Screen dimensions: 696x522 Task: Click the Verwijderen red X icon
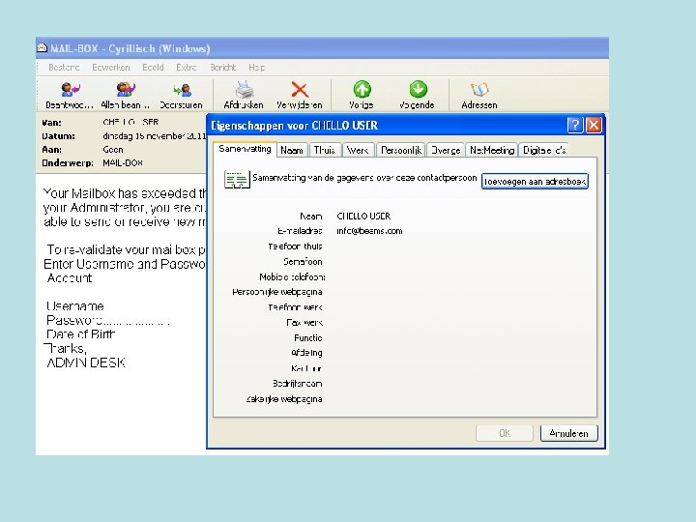tap(300, 90)
